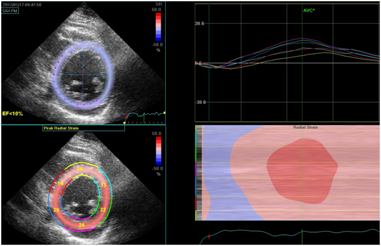Click the green marker on upper ECG trace
The image size is (381, 246).
(x=144, y=118)
